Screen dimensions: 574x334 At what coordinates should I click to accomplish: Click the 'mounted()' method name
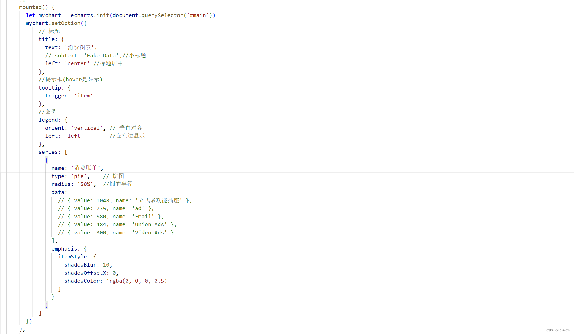click(x=30, y=7)
